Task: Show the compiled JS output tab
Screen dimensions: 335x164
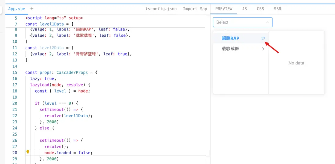Action: click(x=244, y=9)
